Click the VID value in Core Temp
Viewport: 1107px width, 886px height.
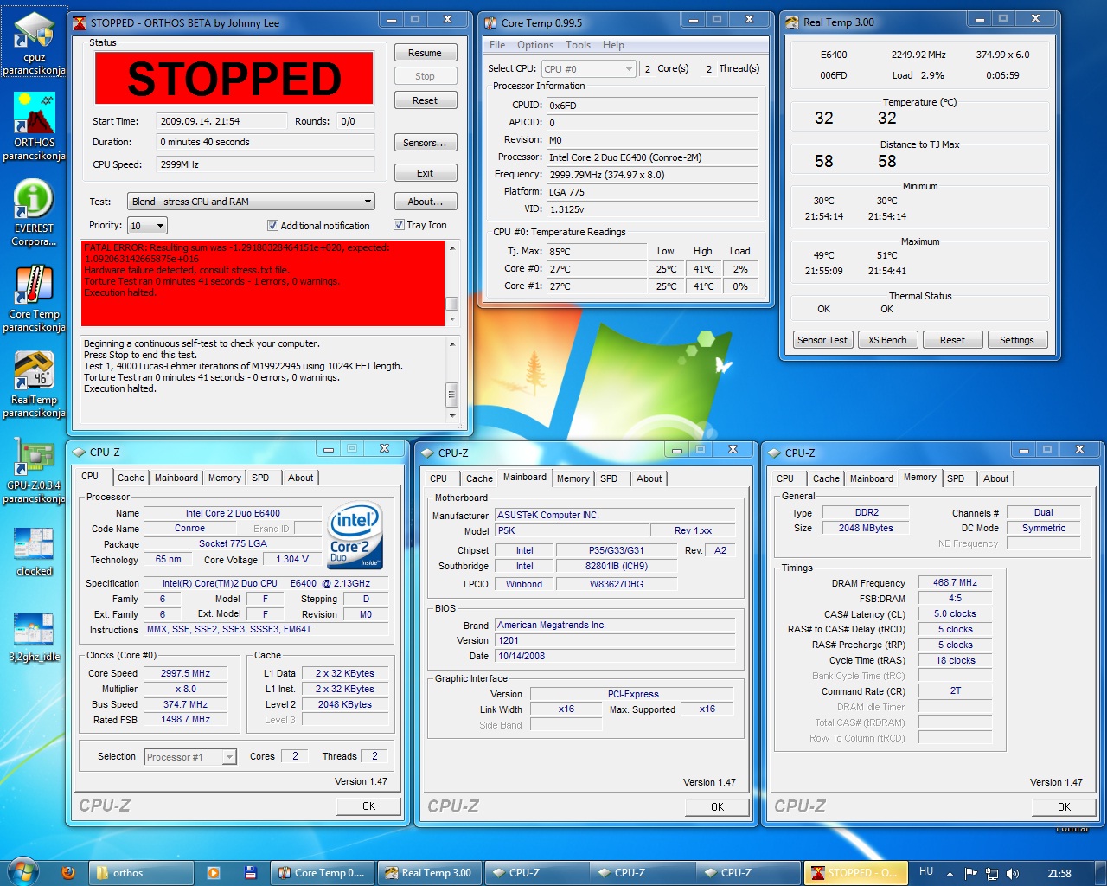point(653,209)
